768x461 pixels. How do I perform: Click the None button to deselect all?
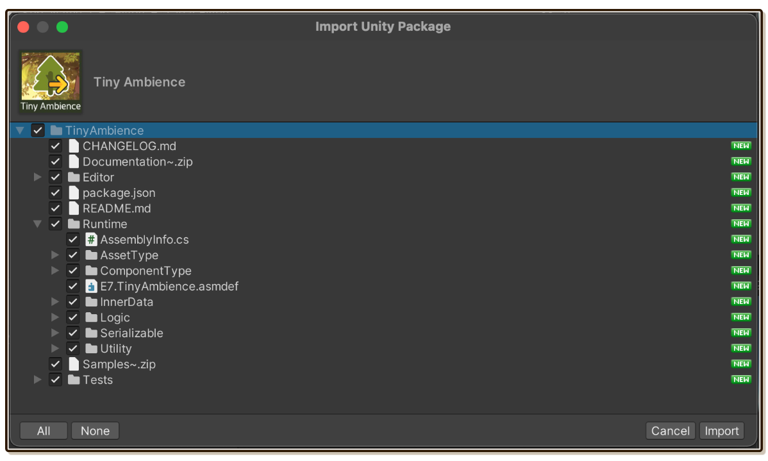click(95, 431)
